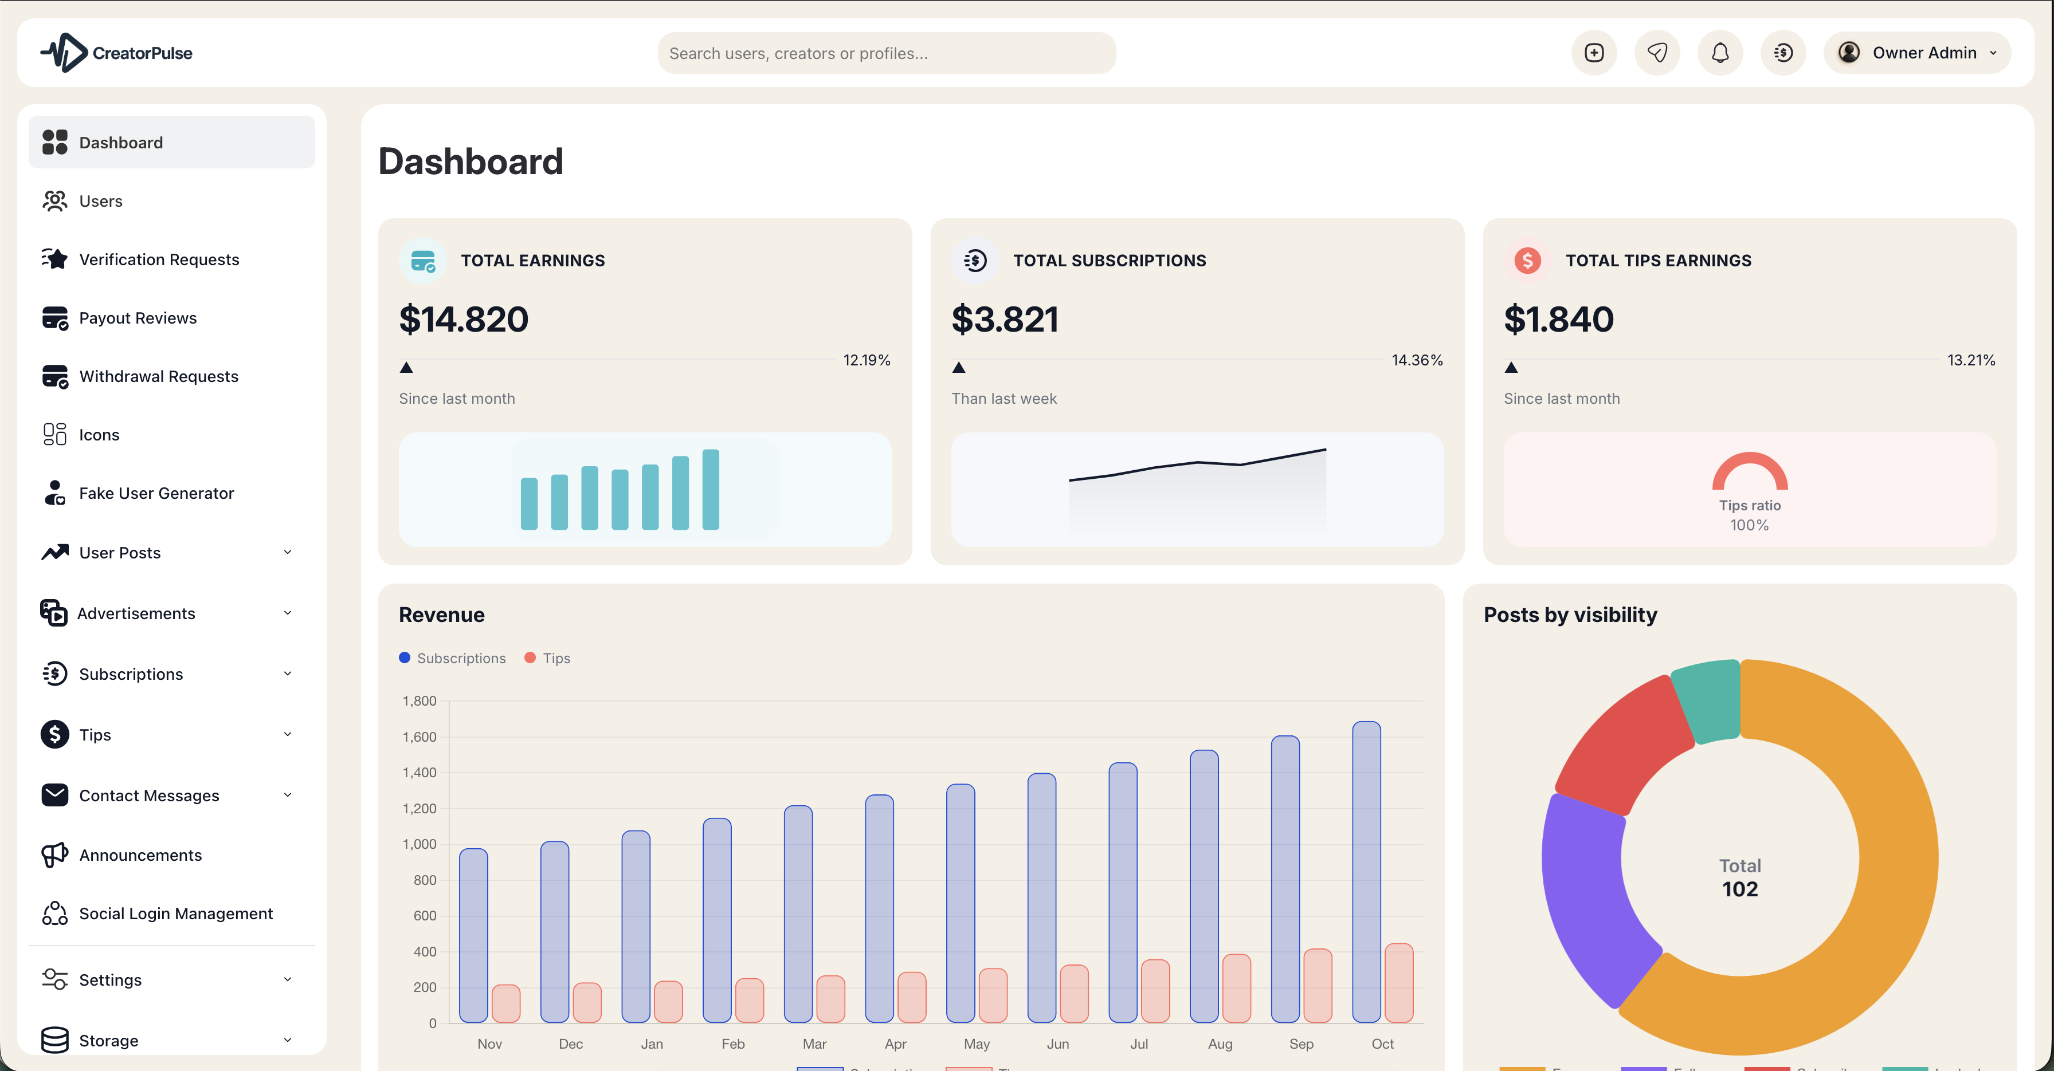2054x1071 pixels.
Task: Open the Users menu item
Action: coord(171,201)
